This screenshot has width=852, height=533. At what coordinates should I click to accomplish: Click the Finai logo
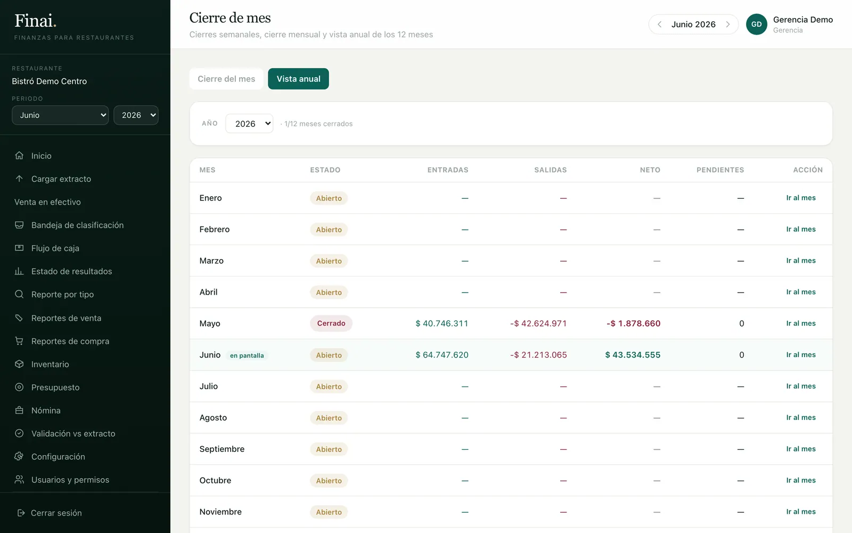[x=35, y=21]
